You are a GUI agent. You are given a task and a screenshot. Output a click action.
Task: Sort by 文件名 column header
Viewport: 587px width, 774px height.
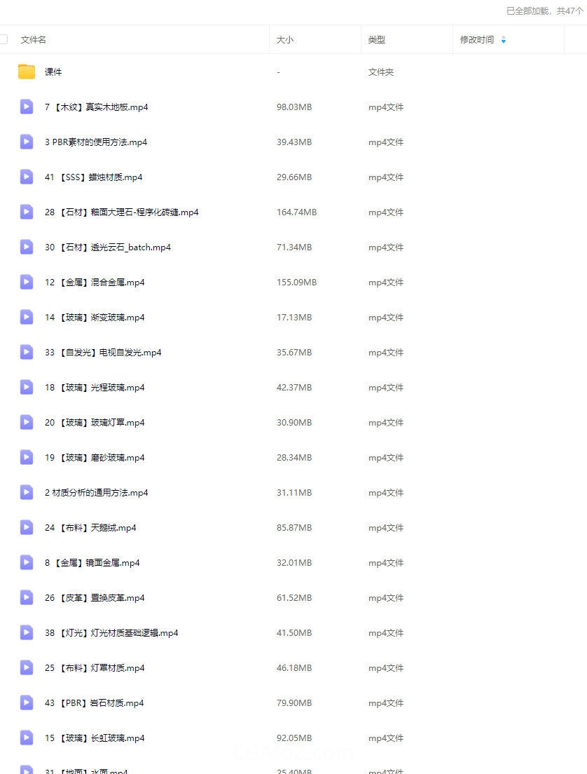click(34, 39)
